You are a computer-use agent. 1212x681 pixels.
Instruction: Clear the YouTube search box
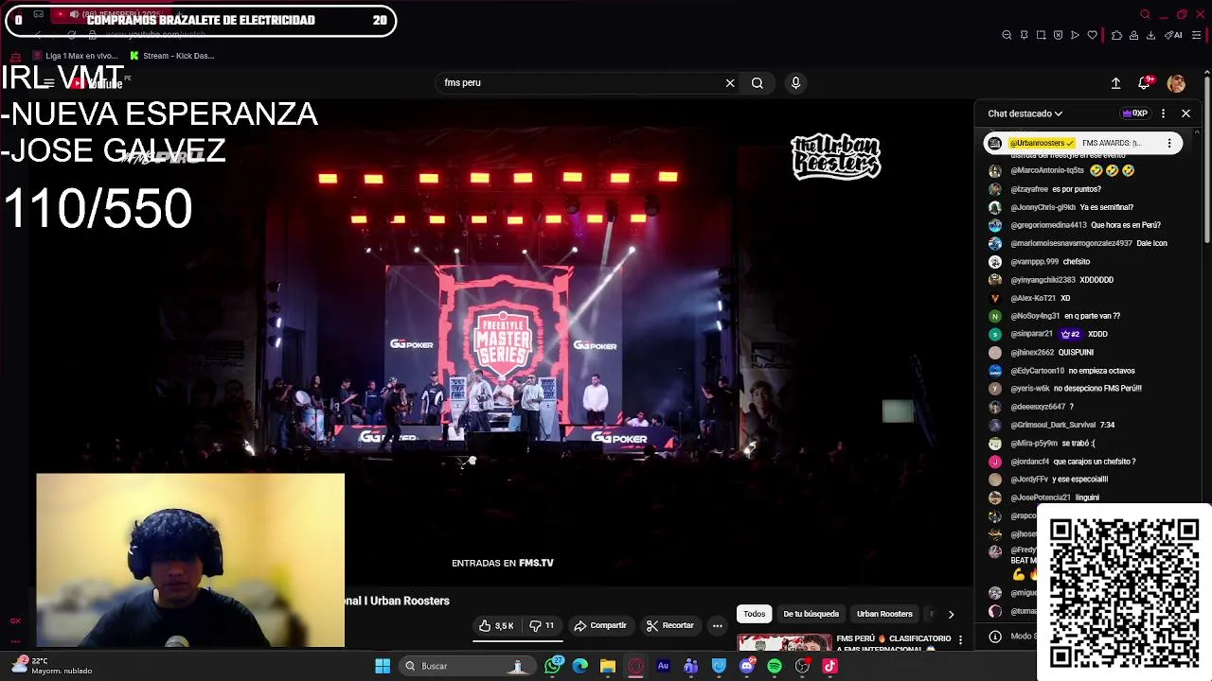(x=730, y=83)
